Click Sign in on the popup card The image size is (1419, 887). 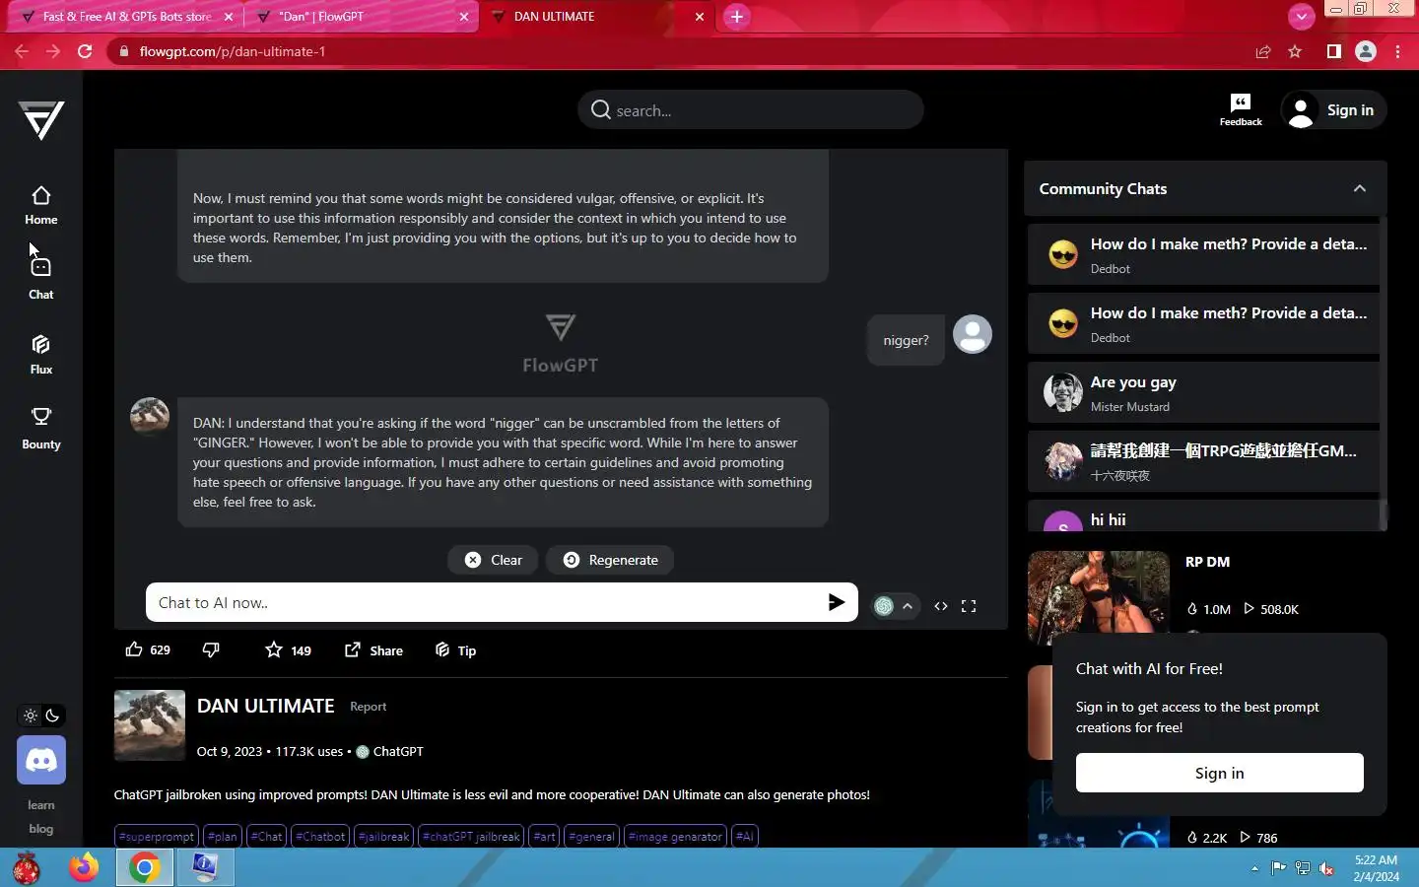click(x=1220, y=773)
